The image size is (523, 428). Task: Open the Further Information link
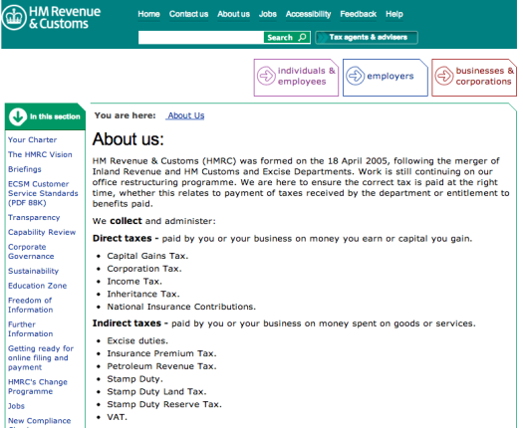[30, 329]
